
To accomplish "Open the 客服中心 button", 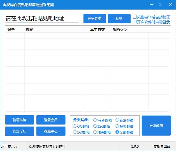I will point(51,131).
